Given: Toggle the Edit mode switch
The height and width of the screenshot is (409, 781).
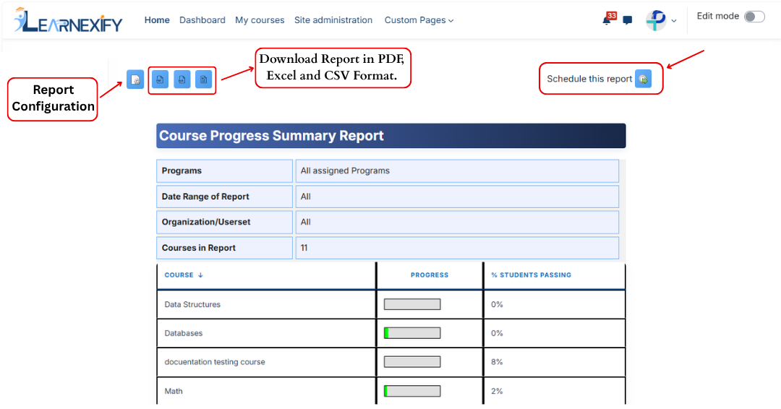Looking at the screenshot, I should tap(754, 17).
